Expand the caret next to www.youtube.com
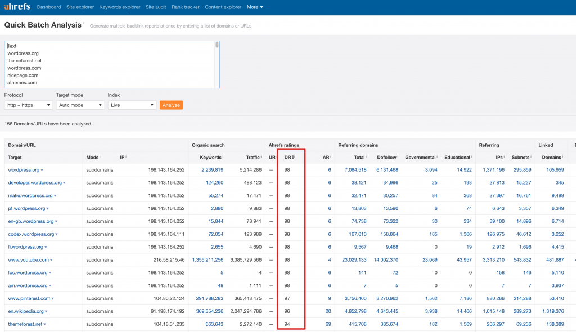Screen dimensions: 576x332 coord(51,260)
